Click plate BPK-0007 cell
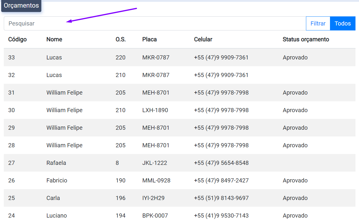359x224 pixels. 155,216
